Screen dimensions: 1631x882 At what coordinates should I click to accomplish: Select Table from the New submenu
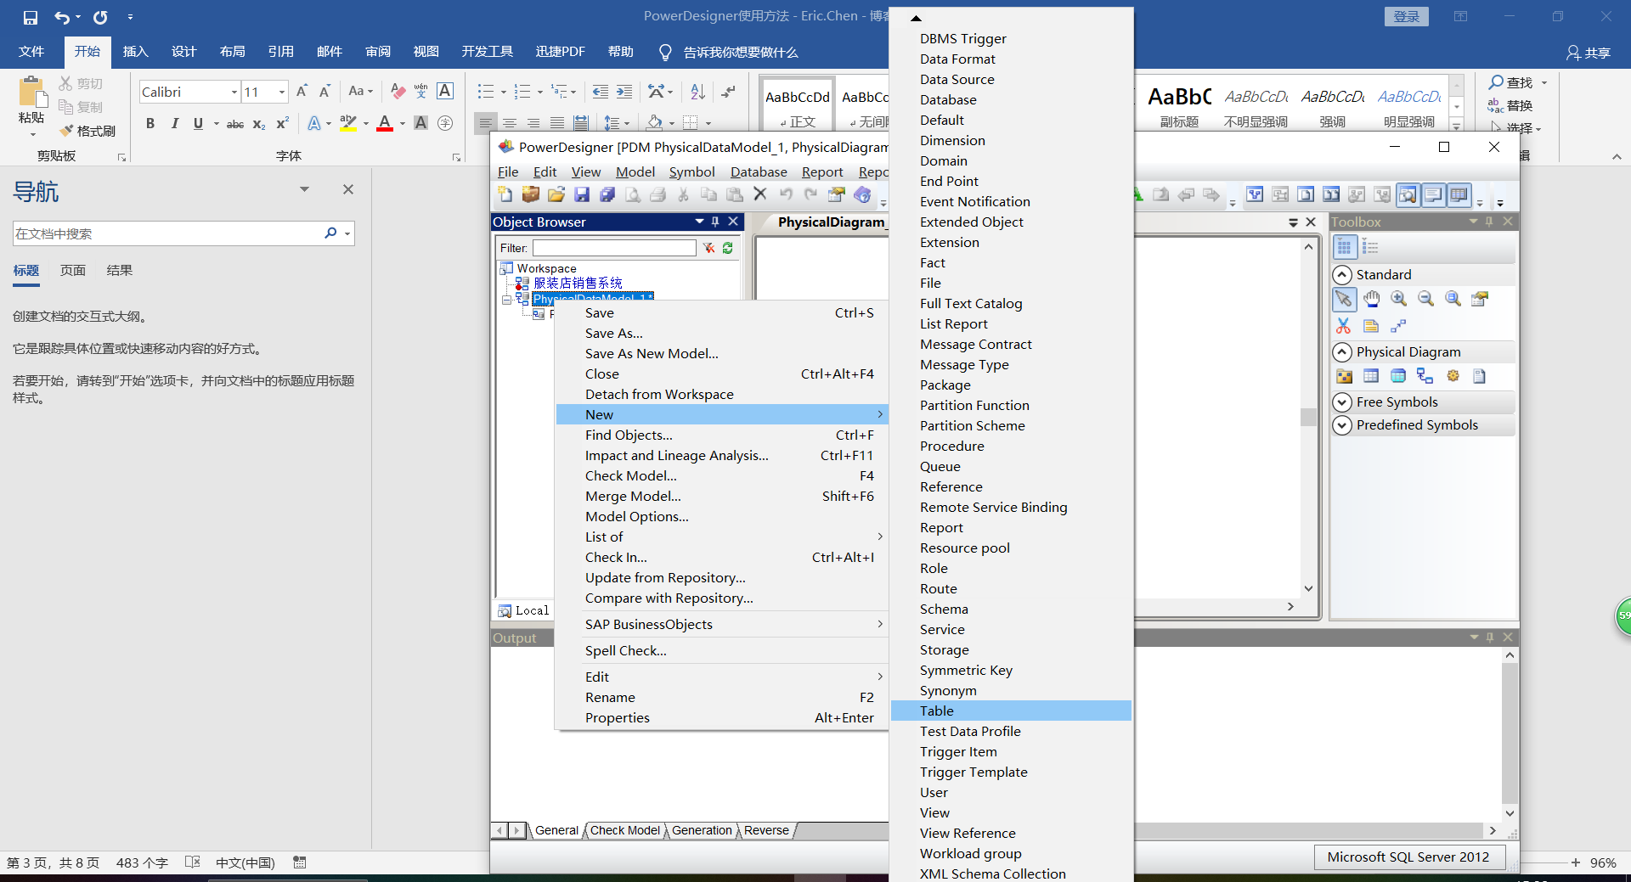point(936,711)
